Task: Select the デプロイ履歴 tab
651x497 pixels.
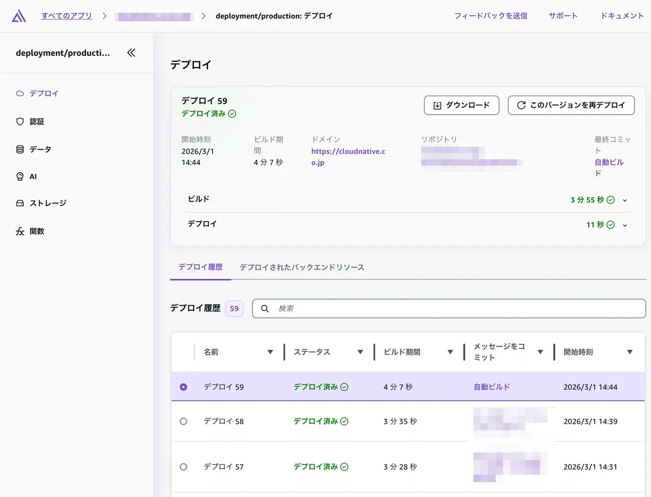Action: pyautogui.click(x=200, y=267)
